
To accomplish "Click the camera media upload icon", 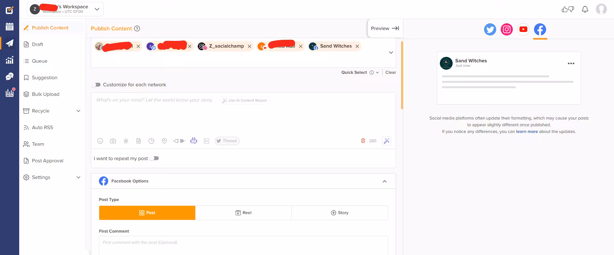I will (113, 141).
